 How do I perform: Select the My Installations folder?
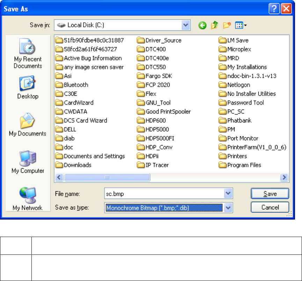pos(243,67)
